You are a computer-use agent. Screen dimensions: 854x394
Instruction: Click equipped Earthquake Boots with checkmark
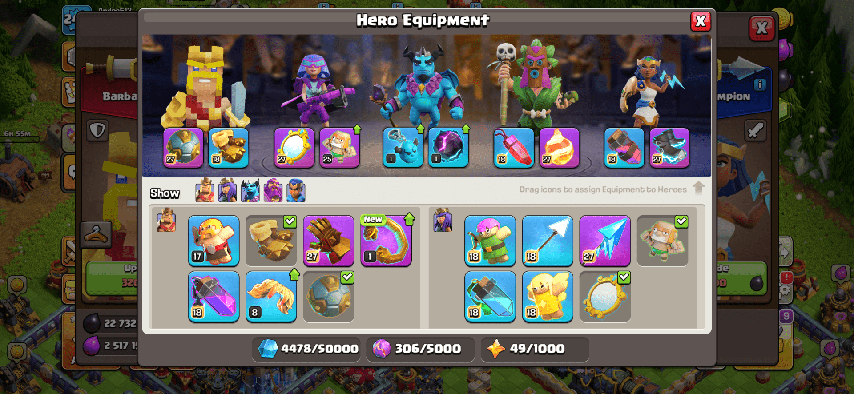click(271, 241)
